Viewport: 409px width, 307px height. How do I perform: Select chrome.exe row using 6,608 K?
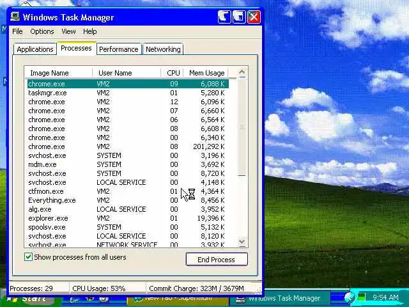coord(128,129)
